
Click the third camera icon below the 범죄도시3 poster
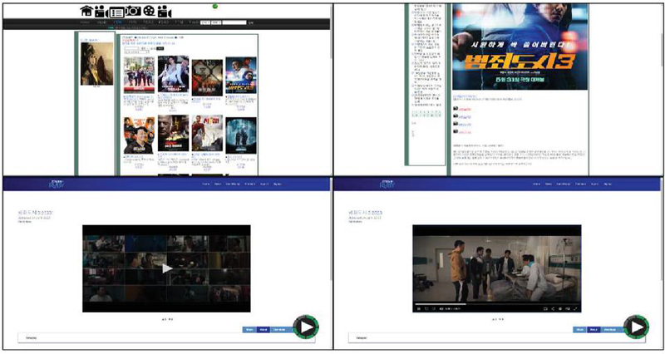(455, 124)
